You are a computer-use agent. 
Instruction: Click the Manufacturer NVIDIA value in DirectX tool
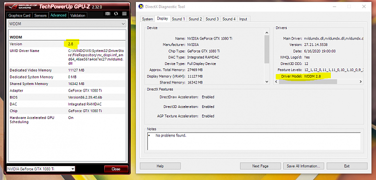coord(193,44)
